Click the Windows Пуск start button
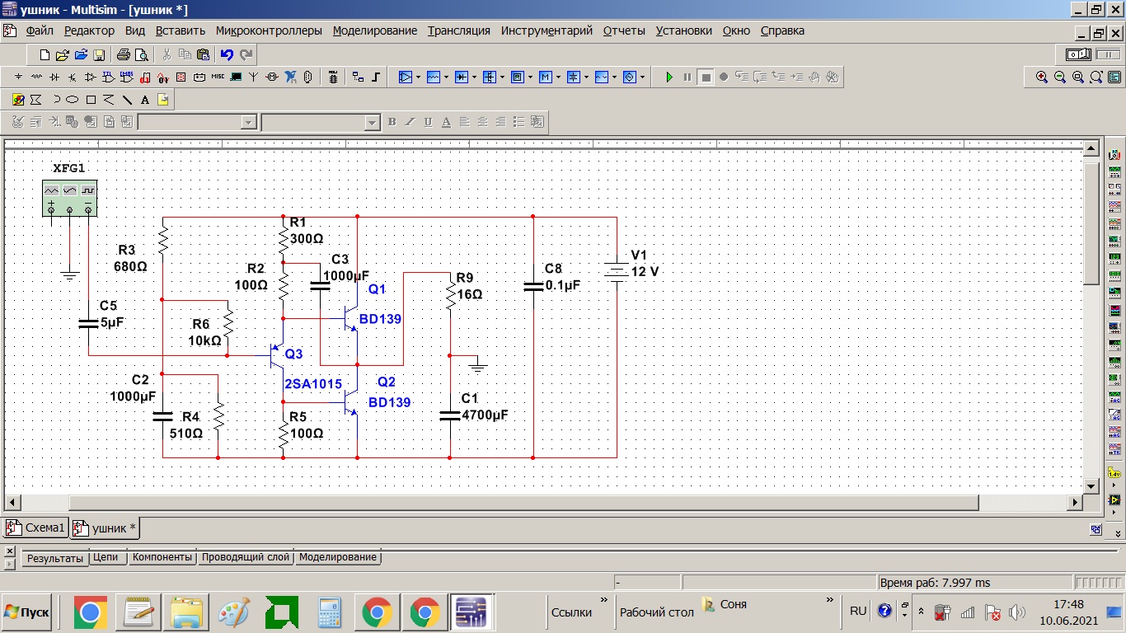This screenshot has width=1126, height=633. 27,612
